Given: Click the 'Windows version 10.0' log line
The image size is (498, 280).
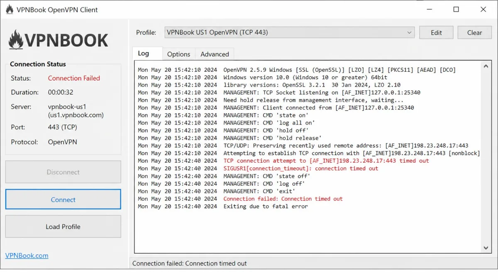Looking at the screenshot, I should 262,77.
